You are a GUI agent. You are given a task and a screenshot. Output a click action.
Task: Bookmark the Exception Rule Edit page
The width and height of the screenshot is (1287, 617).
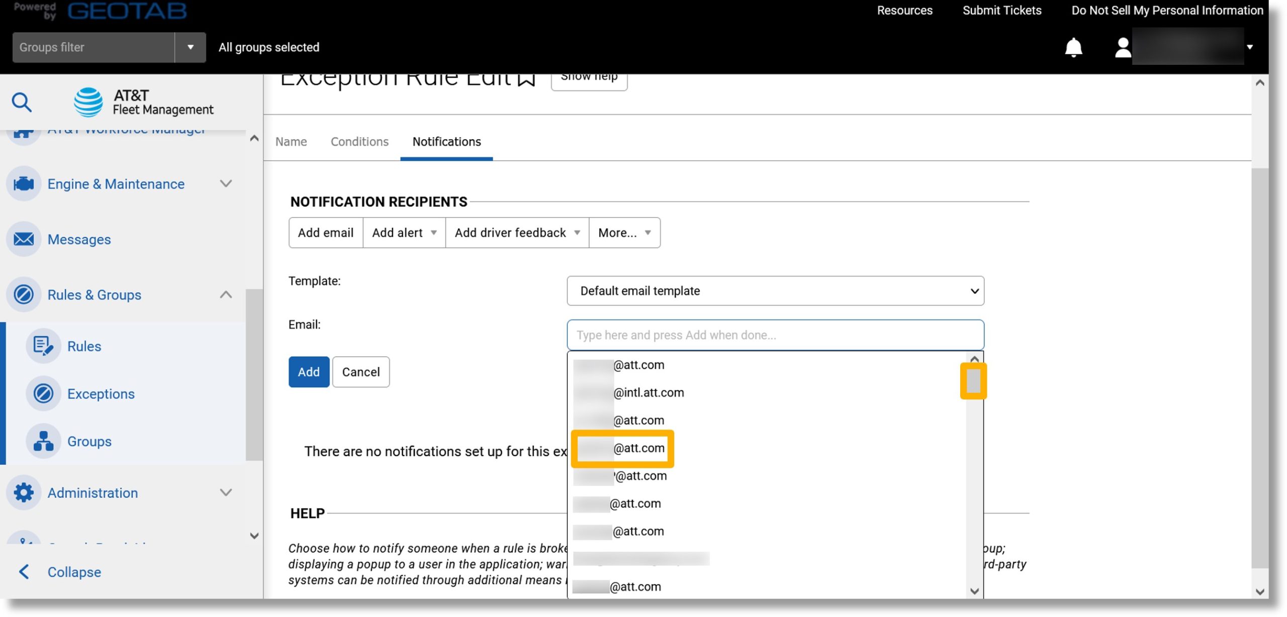(526, 79)
